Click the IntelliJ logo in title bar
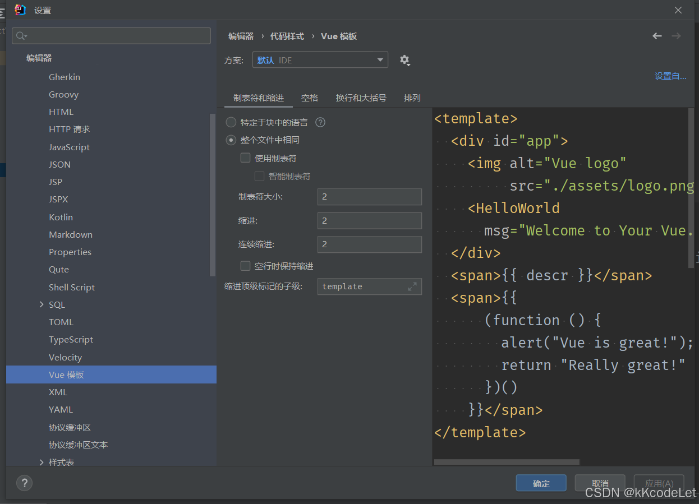Viewport: 699px width, 504px height. pos(20,10)
